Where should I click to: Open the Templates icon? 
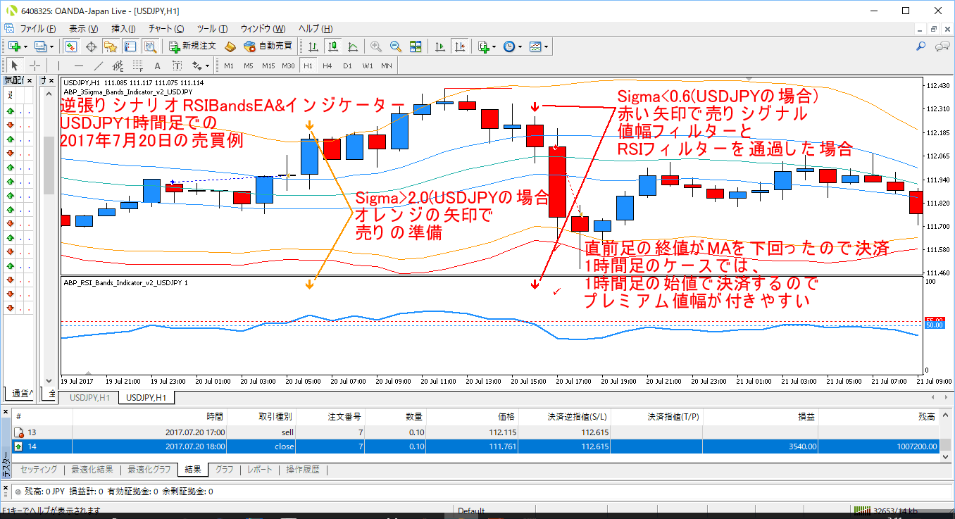(x=535, y=46)
